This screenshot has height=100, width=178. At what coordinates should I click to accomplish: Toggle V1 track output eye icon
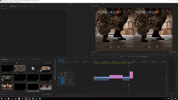[66, 78]
